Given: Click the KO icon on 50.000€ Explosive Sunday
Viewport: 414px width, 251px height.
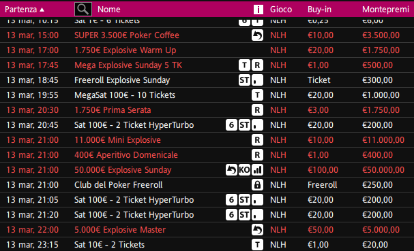Looking at the screenshot, I should (x=244, y=170).
